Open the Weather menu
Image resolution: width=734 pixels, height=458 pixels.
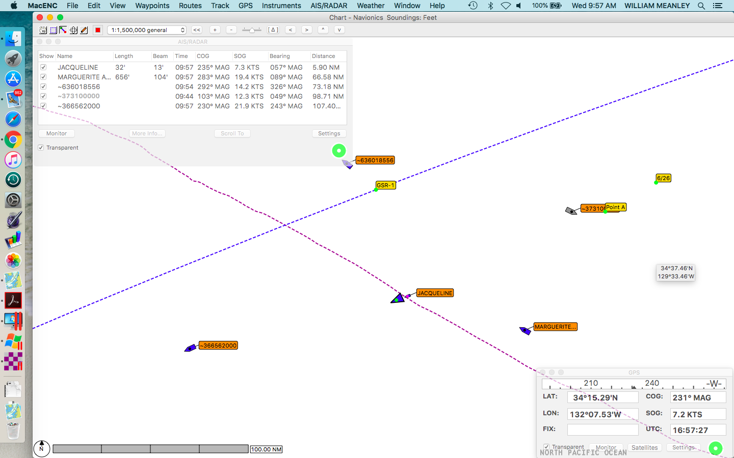pos(371,6)
